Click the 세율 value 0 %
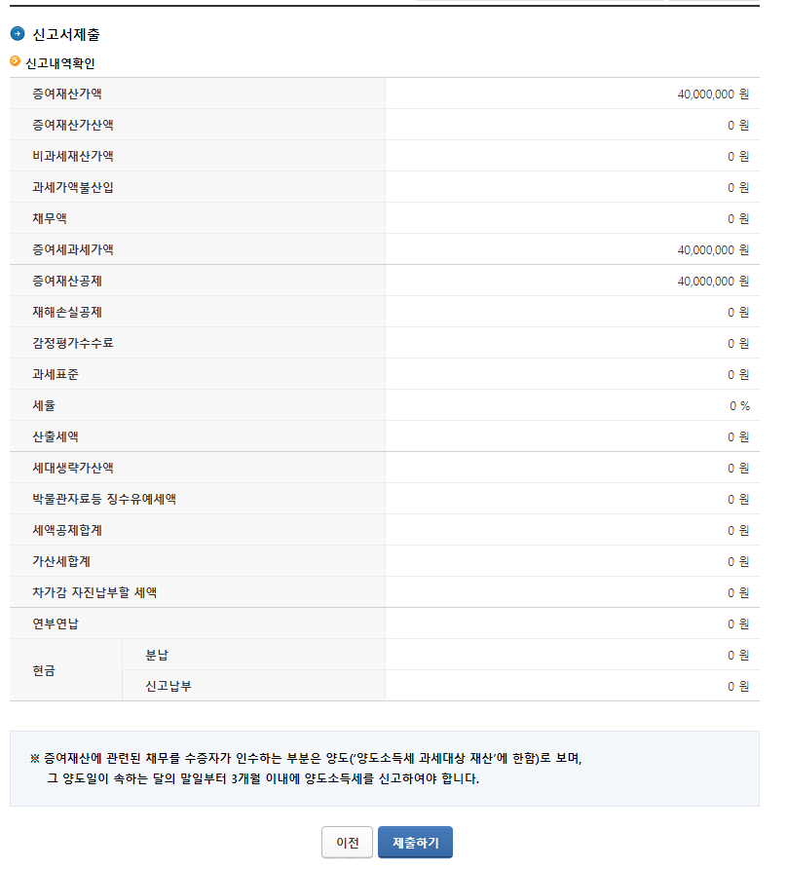The width and height of the screenshot is (787, 869). click(739, 405)
